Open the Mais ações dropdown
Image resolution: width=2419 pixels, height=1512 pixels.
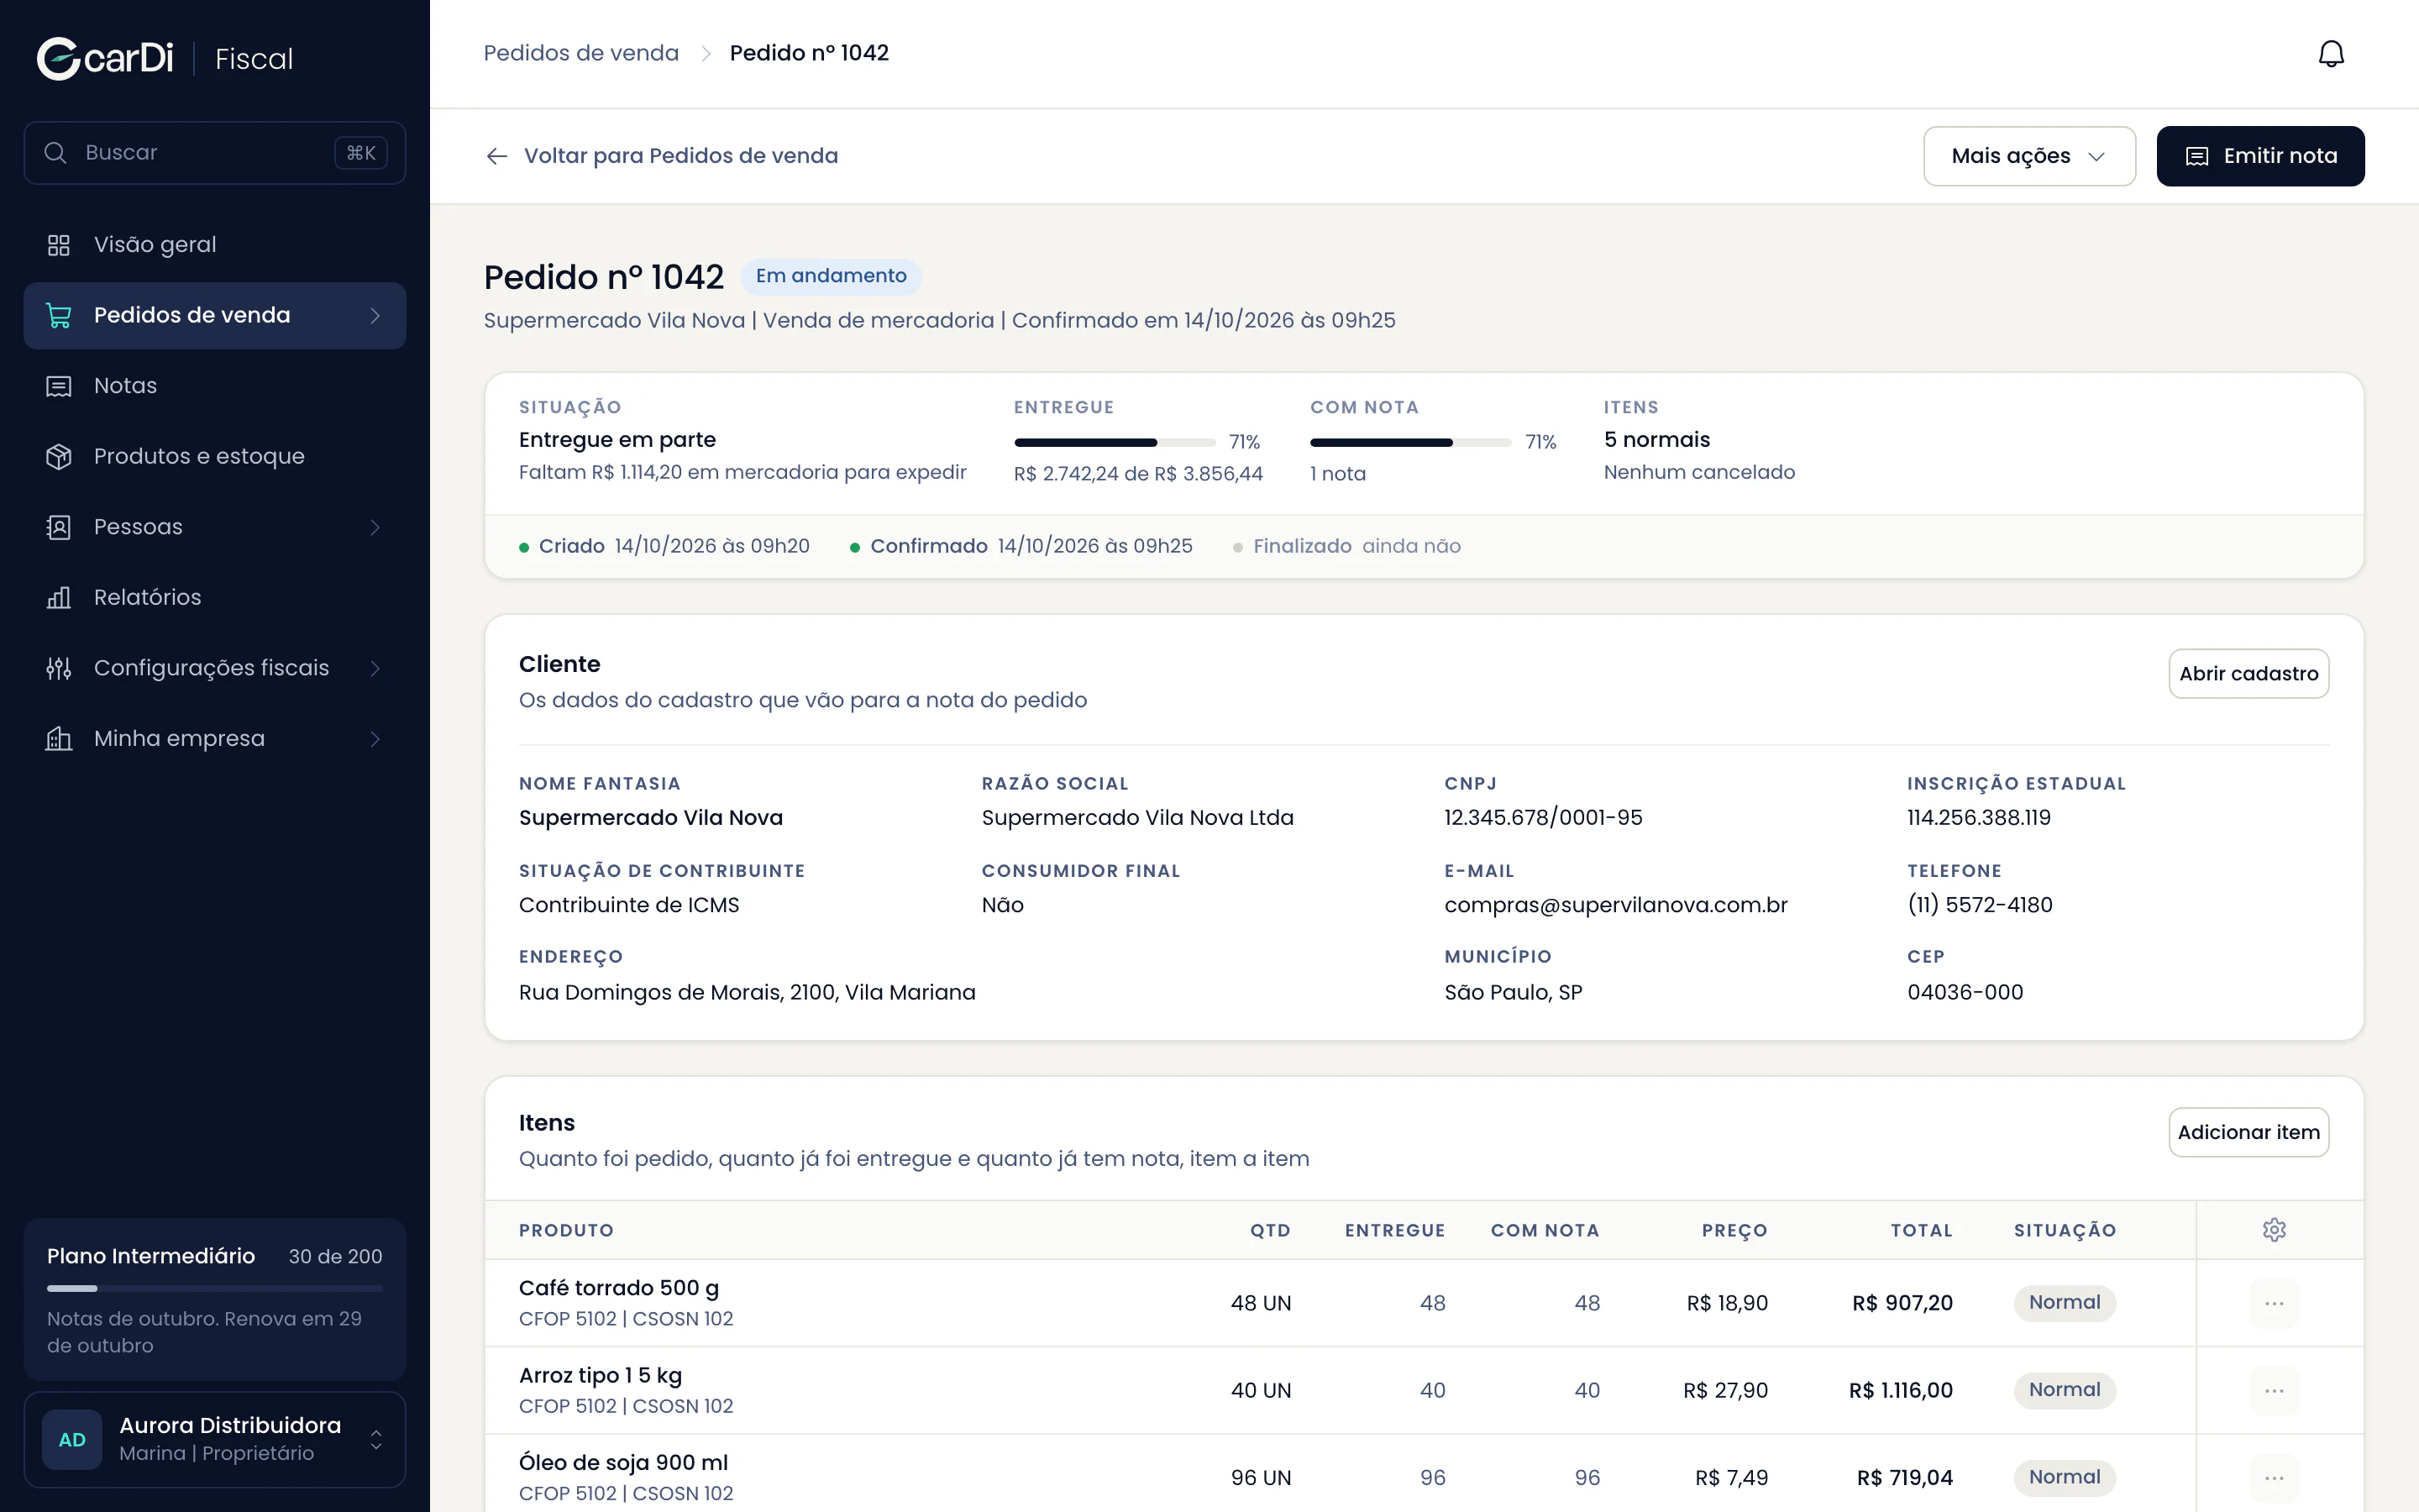click(x=2029, y=156)
